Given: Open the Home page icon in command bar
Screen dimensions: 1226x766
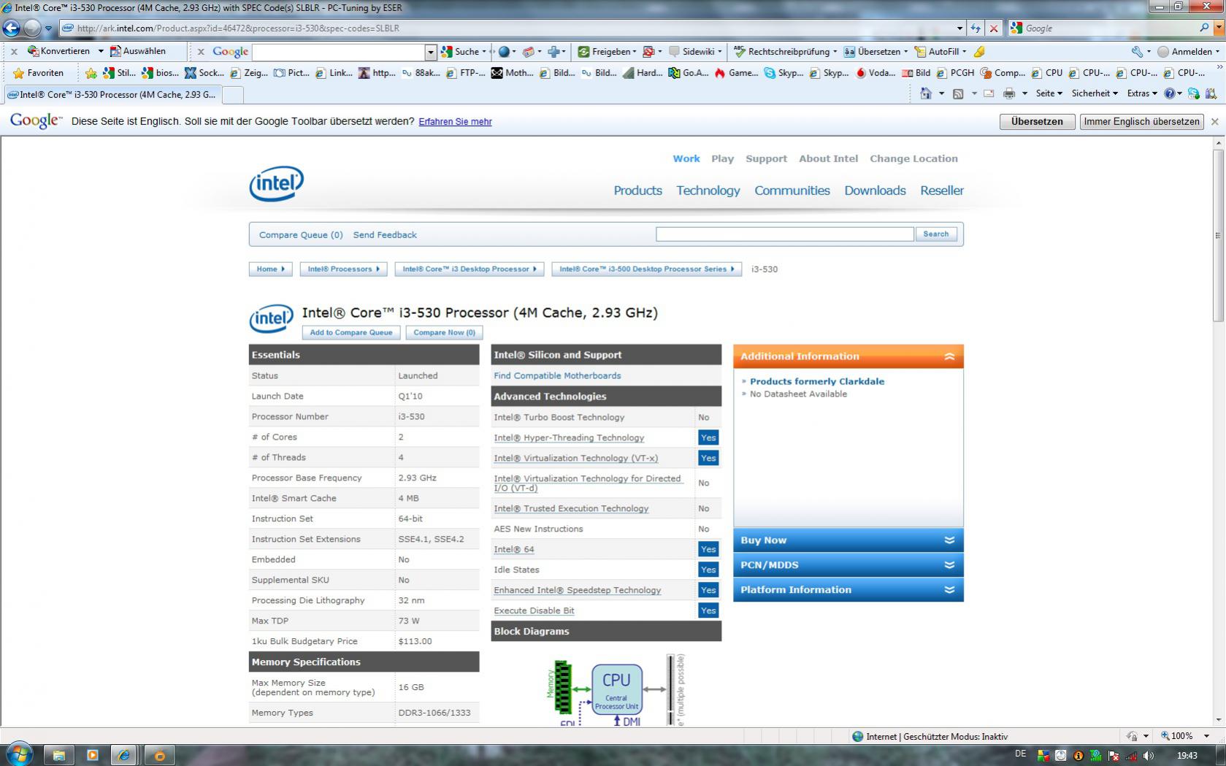Looking at the screenshot, I should point(926,93).
